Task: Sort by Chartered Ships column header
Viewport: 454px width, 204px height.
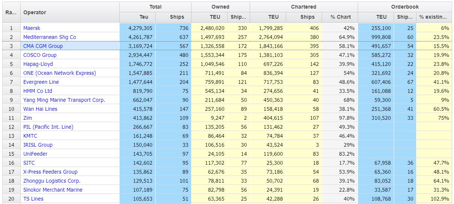Action: click(304, 17)
